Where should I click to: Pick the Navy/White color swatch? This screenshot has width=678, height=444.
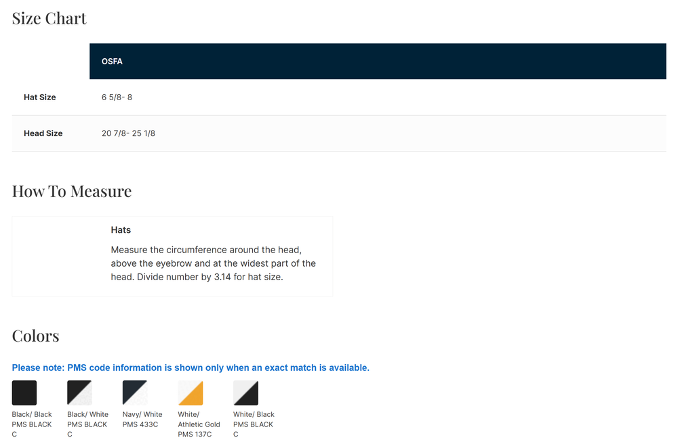click(135, 393)
